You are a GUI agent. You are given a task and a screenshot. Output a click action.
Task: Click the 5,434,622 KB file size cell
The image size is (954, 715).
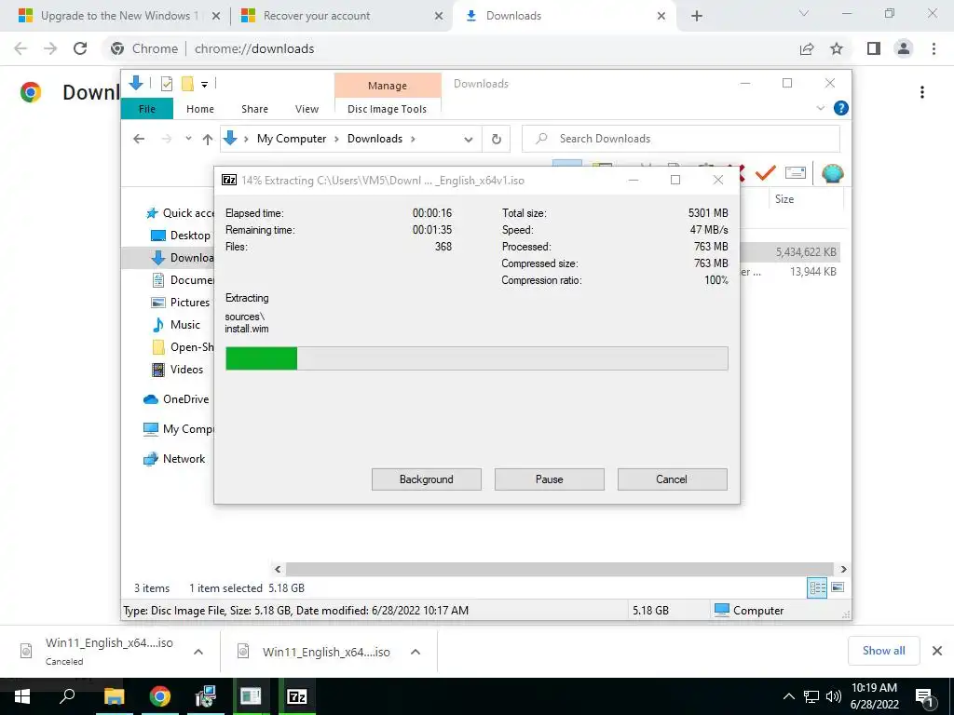click(x=805, y=251)
